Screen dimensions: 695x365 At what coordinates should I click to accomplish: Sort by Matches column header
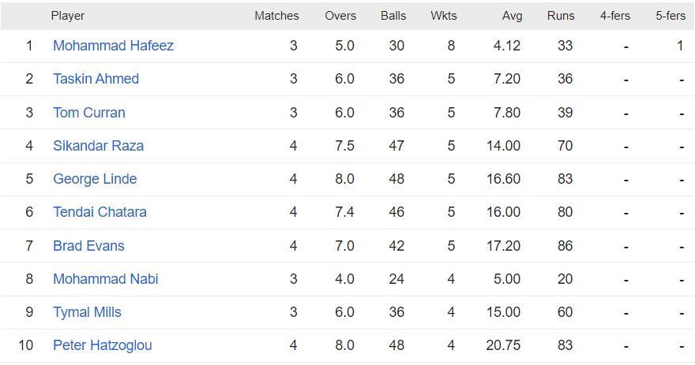tap(276, 16)
